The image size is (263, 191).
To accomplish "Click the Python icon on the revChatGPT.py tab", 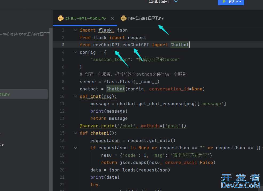I will 123,18.
